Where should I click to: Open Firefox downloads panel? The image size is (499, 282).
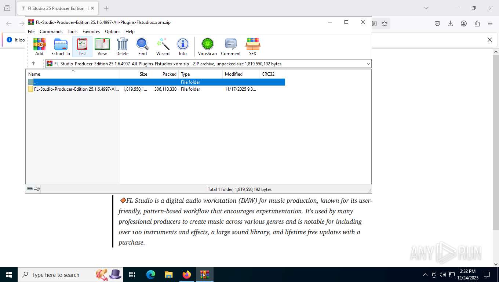451,23
